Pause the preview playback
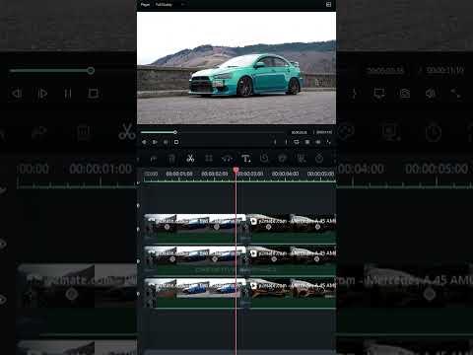 166,142
